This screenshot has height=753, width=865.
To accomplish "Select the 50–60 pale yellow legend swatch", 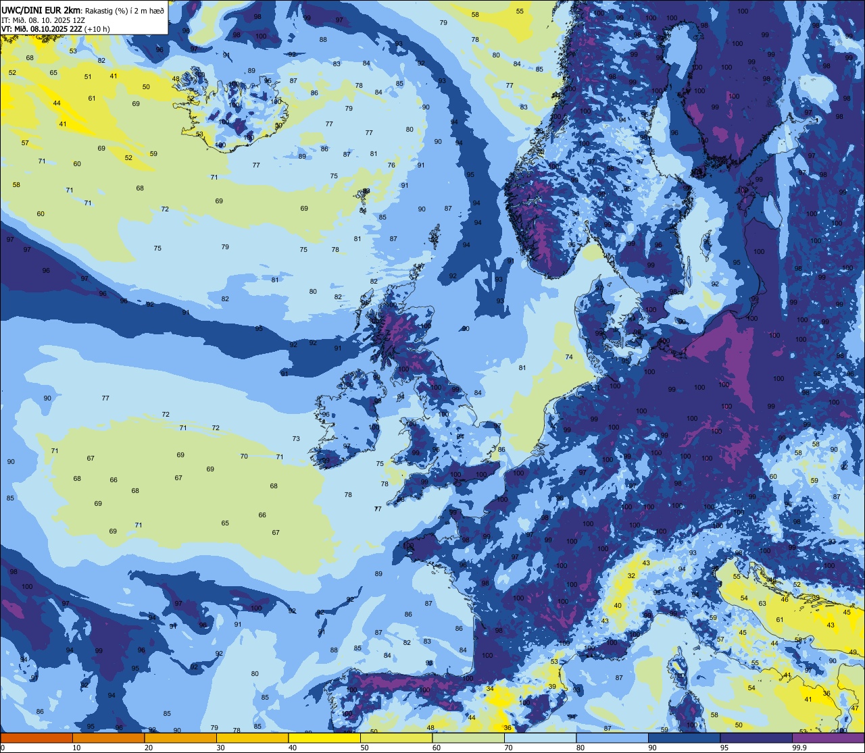I will pos(396,738).
